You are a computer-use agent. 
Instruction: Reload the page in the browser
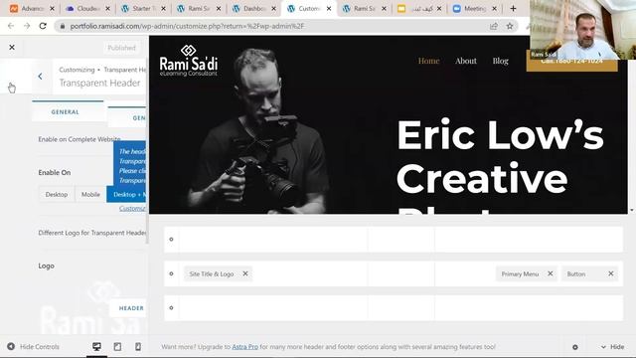point(43,26)
